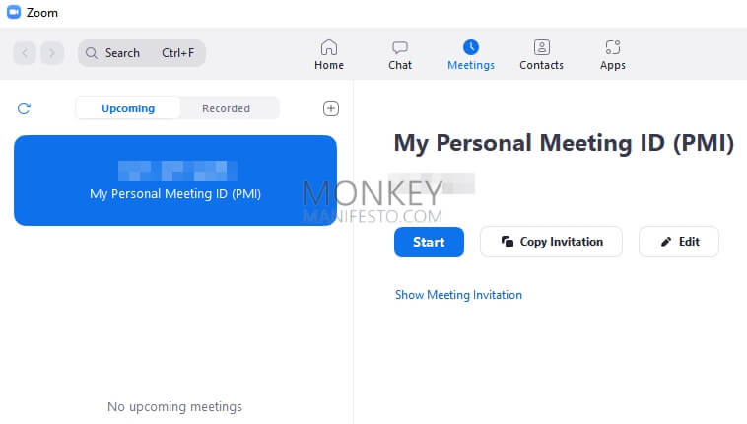Open the Home tab

coord(329,55)
